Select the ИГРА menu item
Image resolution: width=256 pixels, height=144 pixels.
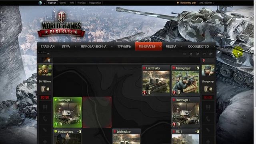click(66, 46)
